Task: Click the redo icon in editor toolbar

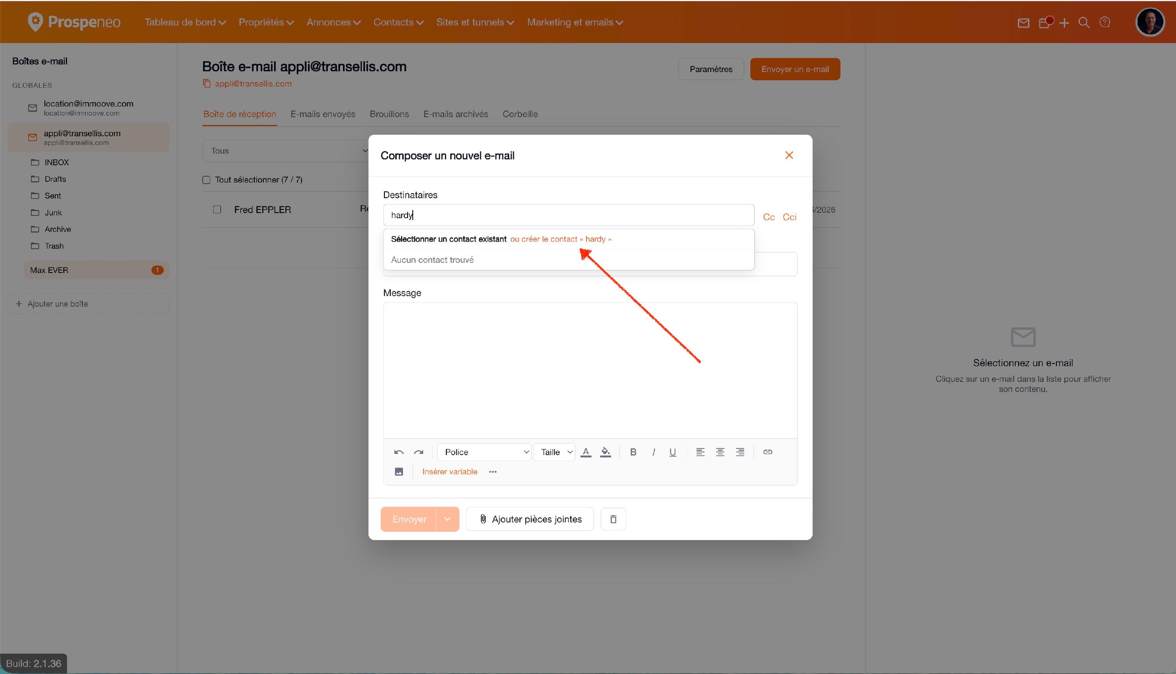Action: point(418,452)
